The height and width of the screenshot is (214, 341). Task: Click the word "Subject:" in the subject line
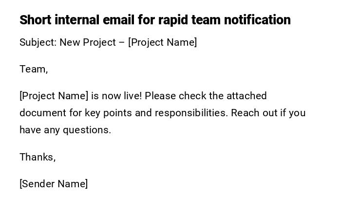[x=38, y=42]
